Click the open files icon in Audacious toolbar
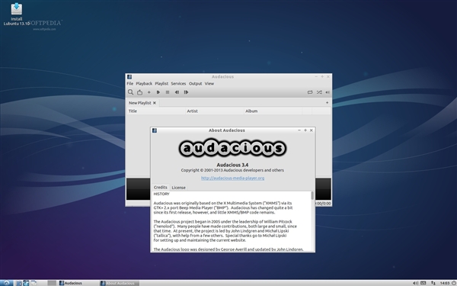Image resolution: width=457 pixels, height=286 pixels. pyautogui.click(x=140, y=92)
